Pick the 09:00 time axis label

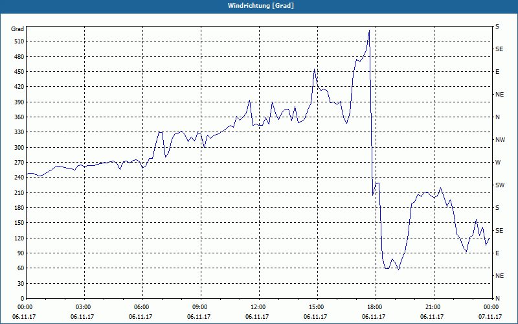tap(199, 307)
